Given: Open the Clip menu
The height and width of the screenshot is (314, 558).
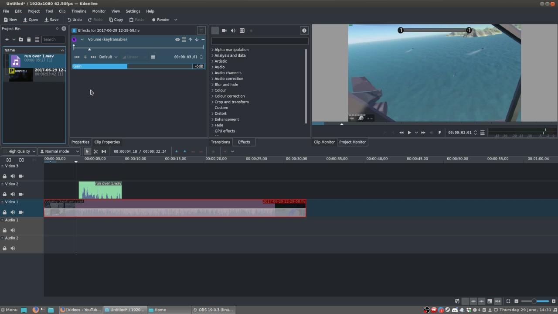Looking at the screenshot, I should pos(62,11).
